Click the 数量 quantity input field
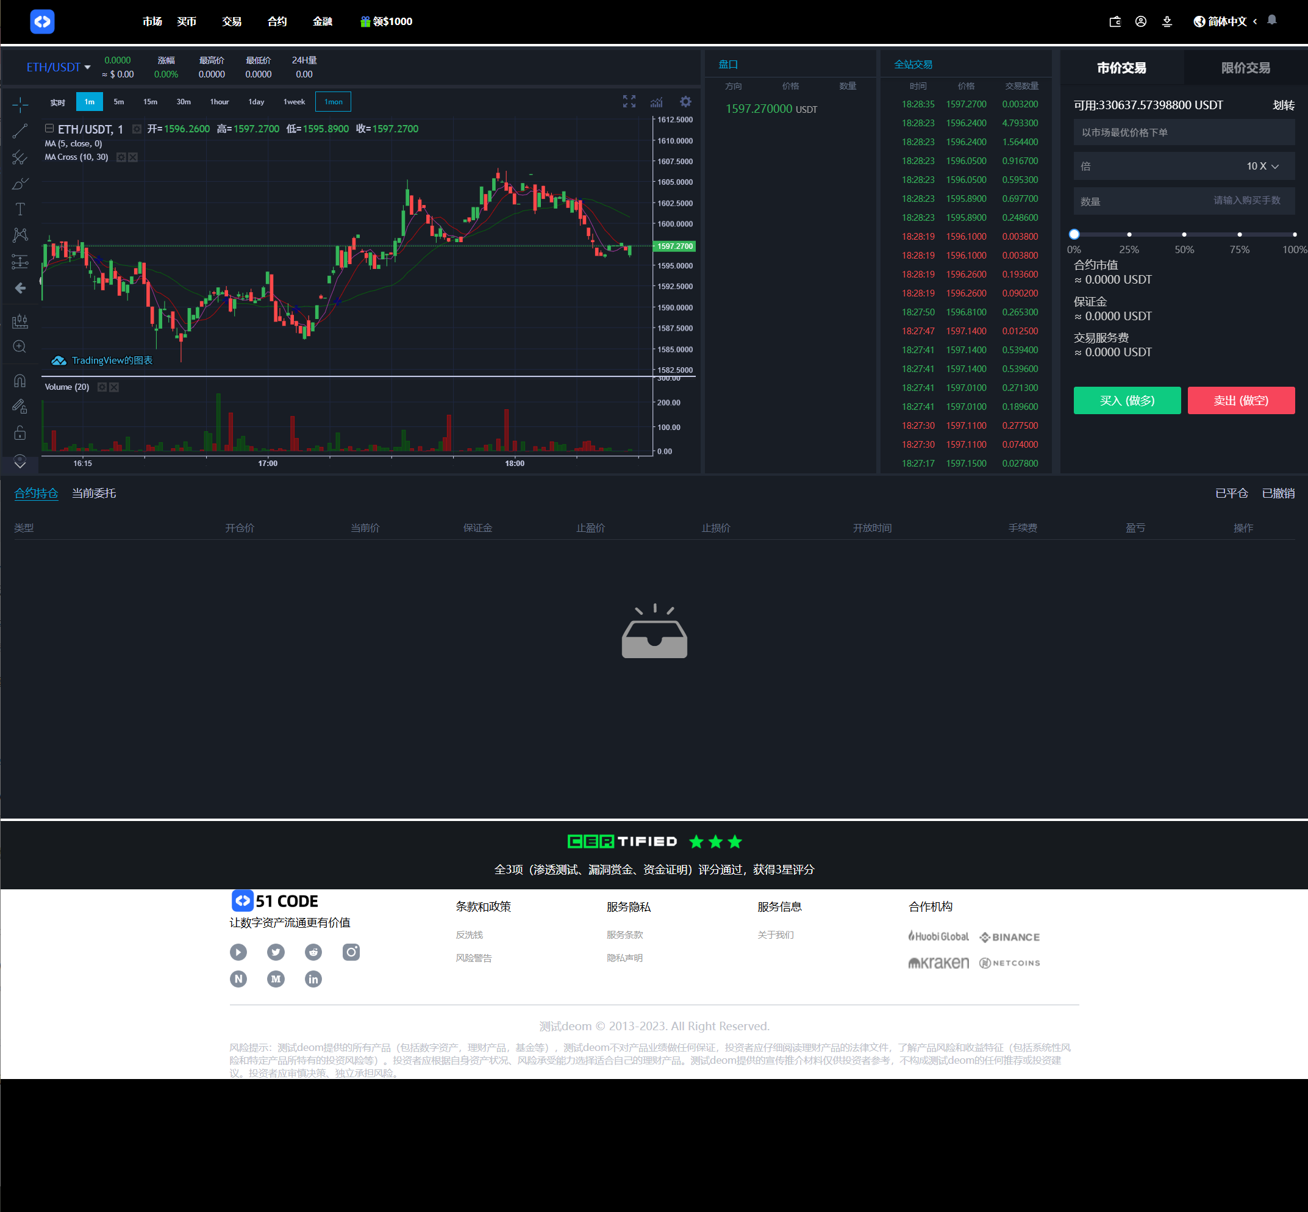Screen dimensions: 1308x1212 pyautogui.click(x=1184, y=201)
